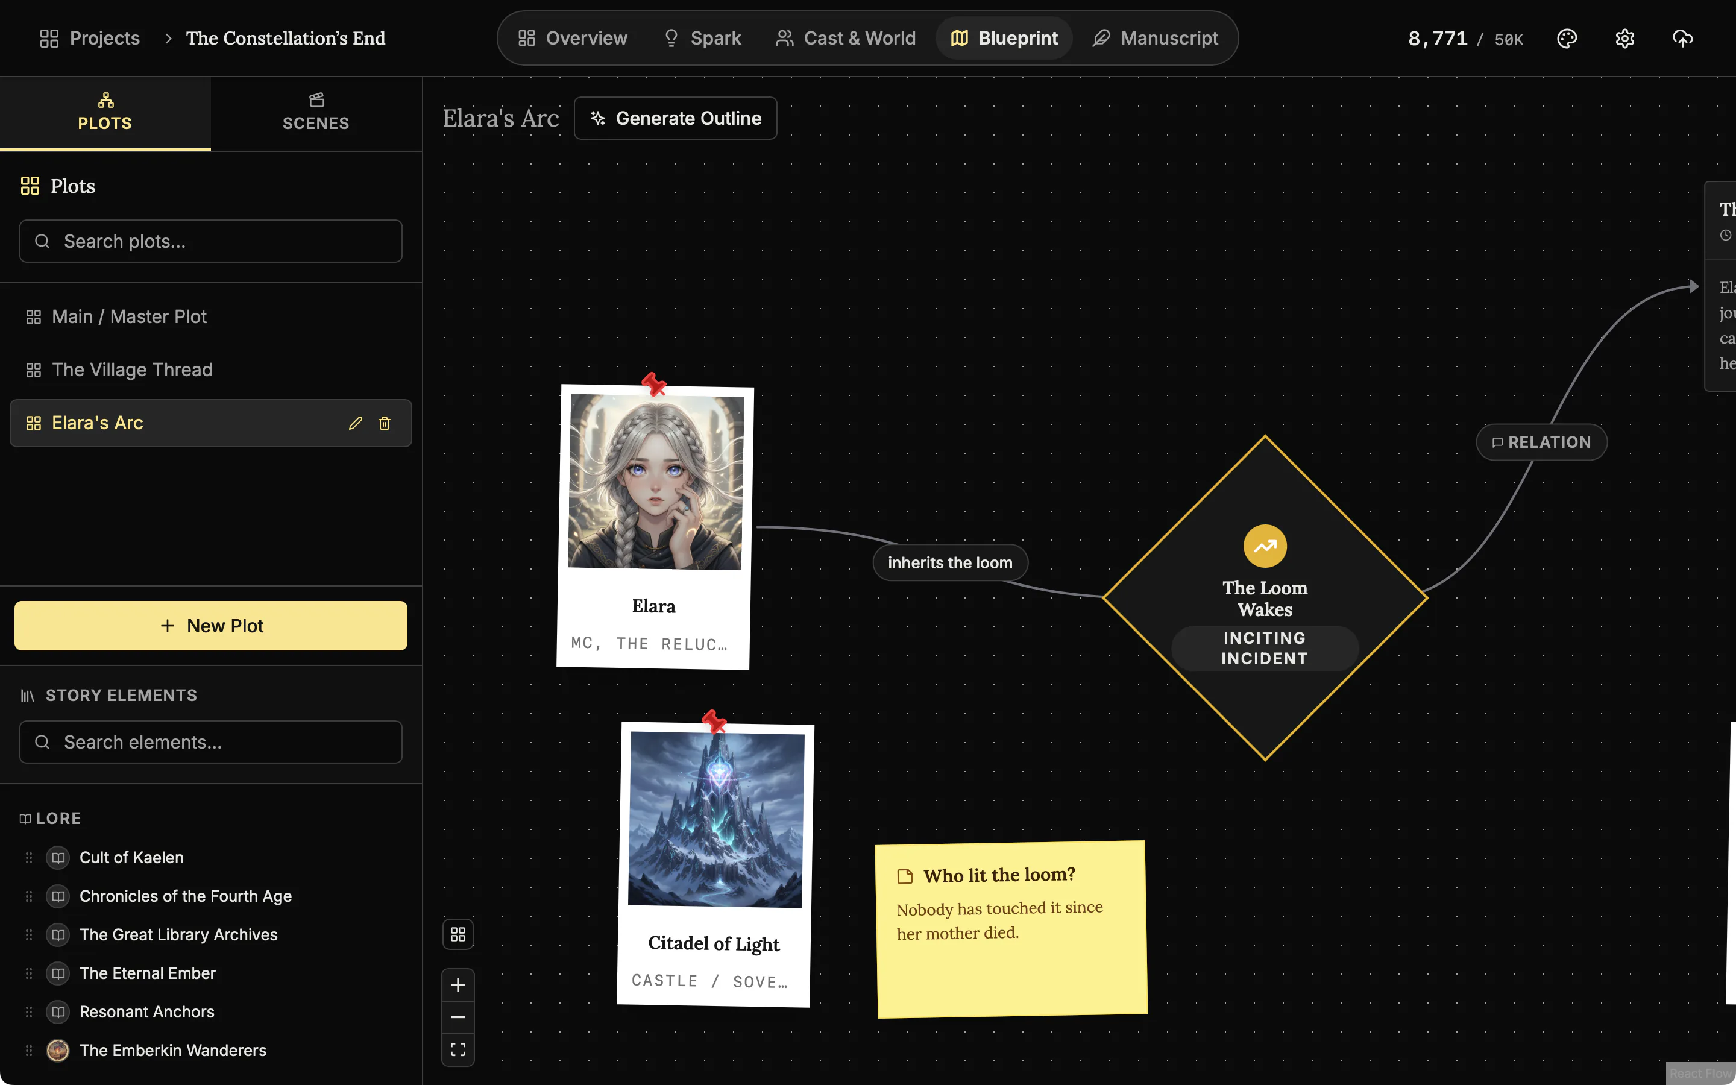Edit Elara's Arc with pencil icon

(x=355, y=423)
